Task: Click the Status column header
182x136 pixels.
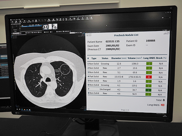Action: 105,58
